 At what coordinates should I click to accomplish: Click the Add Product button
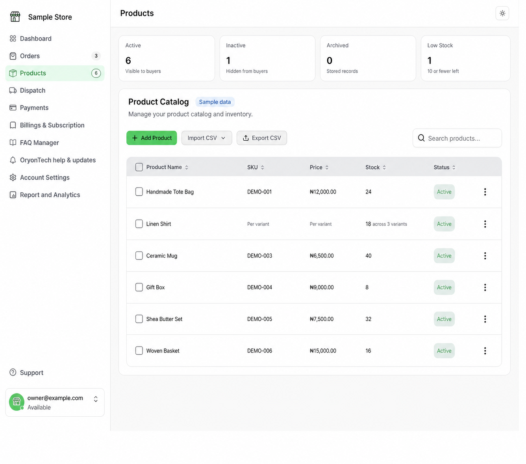[x=152, y=138]
